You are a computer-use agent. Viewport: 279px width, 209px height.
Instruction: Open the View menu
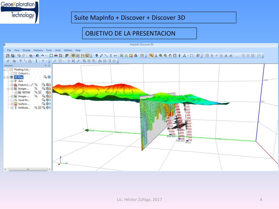point(17,50)
